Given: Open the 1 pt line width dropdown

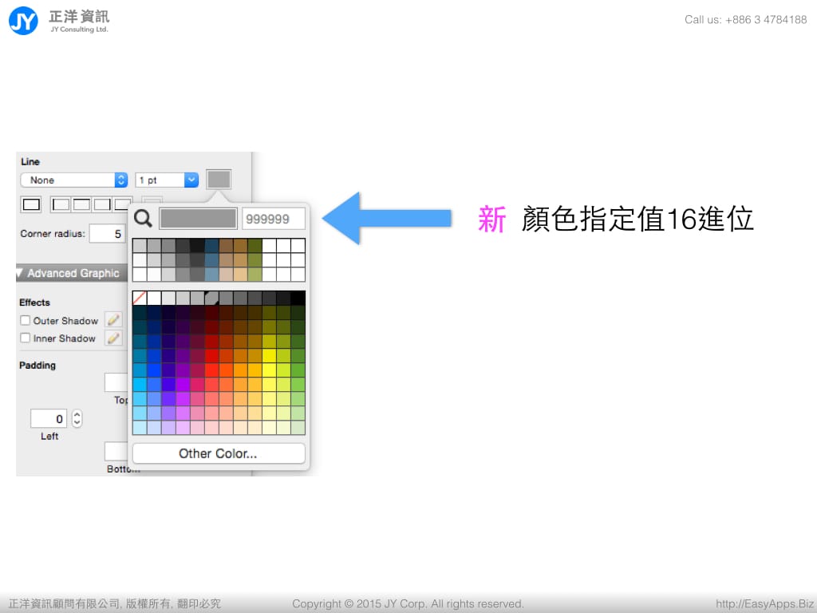Looking at the screenshot, I should (167, 180).
